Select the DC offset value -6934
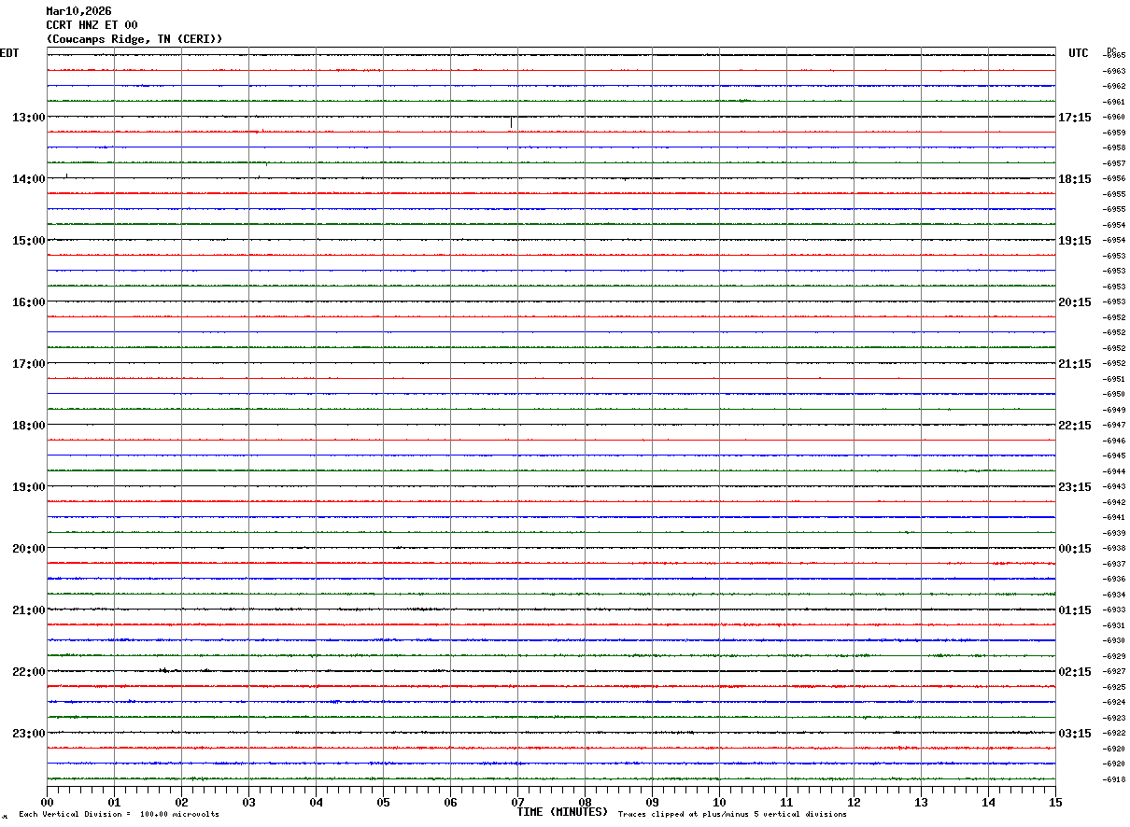 coord(1114,595)
